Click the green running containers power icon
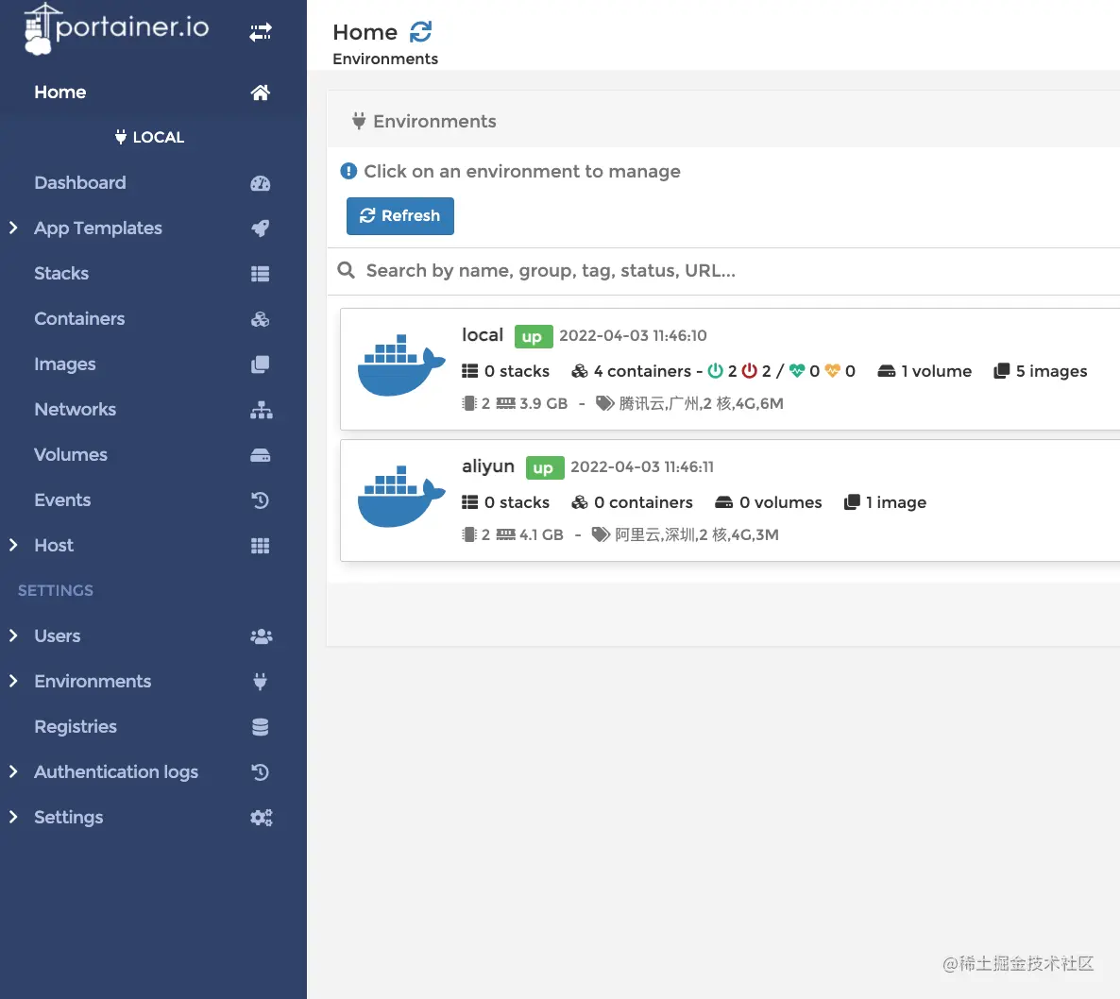Screen dimensions: 1120x999 pyautogui.click(x=715, y=370)
